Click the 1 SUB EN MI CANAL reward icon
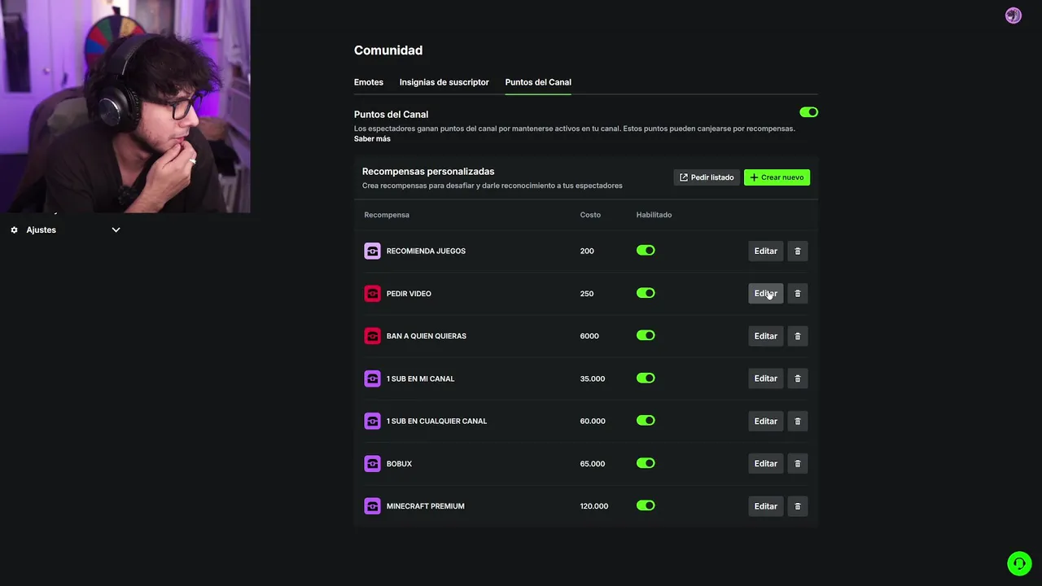 [x=372, y=378]
